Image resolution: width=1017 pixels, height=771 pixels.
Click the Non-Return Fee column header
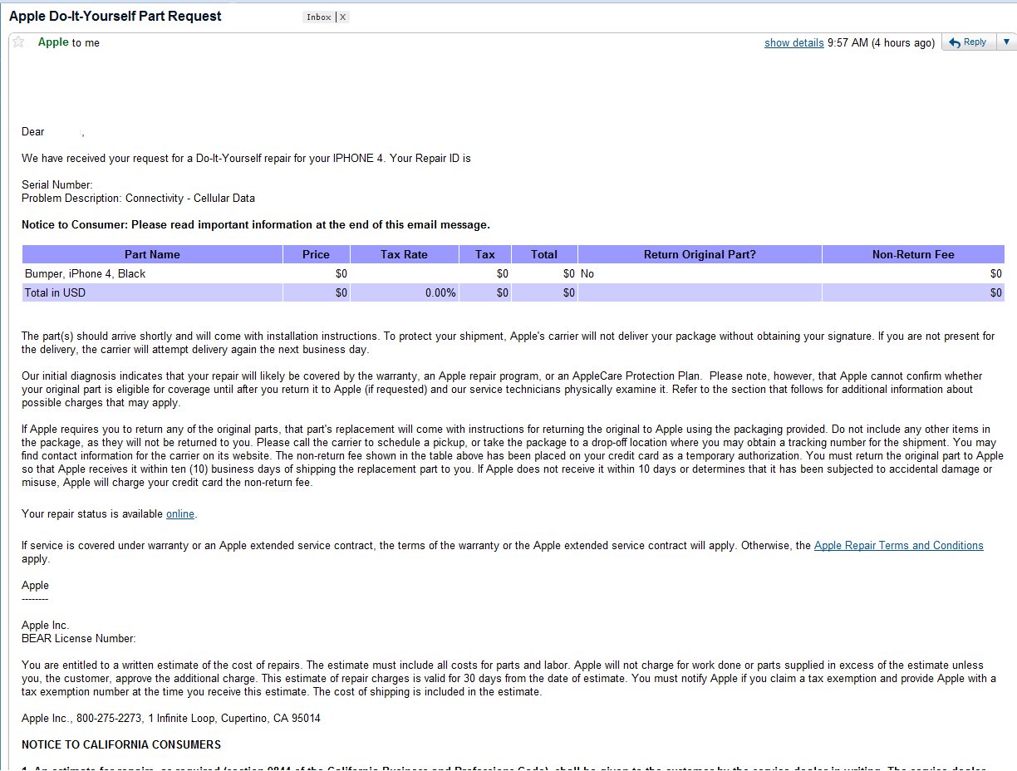(913, 254)
